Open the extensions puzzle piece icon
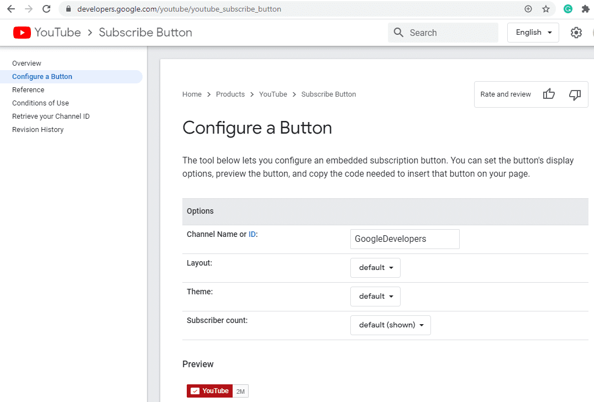The width and height of the screenshot is (594, 402). point(585,9)
